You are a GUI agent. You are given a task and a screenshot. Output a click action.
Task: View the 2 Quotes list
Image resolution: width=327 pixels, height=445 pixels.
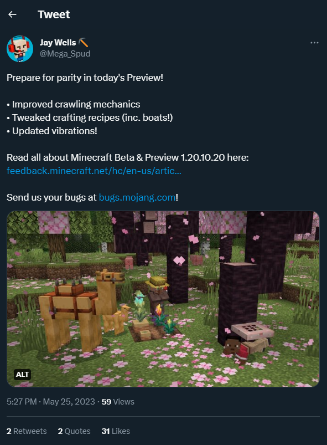click(x=74, y=431)
